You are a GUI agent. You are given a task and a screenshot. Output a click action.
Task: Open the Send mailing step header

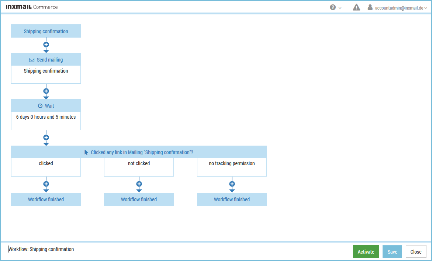point(46,59)
